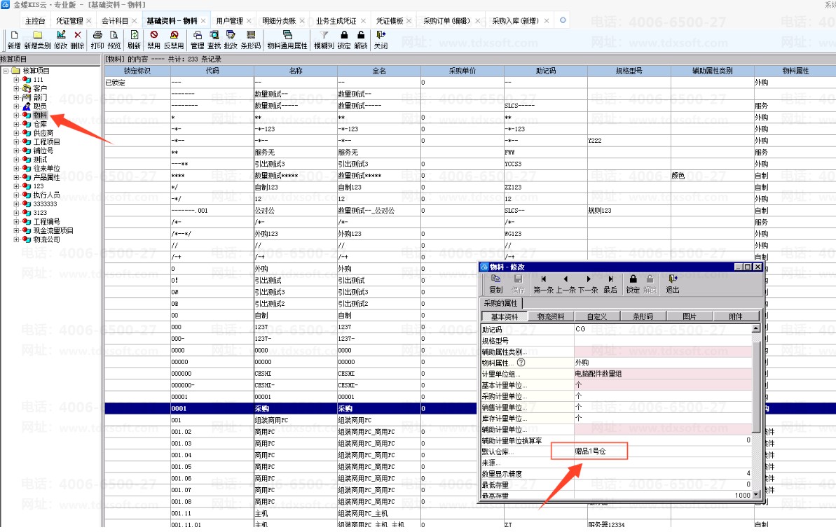Open the 物流资料 tab in dialog
Screen dimensions: 836x532
[x=550, y=316]
